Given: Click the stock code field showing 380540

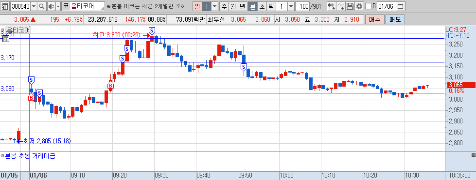Looking at the screenshot, I should (x=20, y=6).
